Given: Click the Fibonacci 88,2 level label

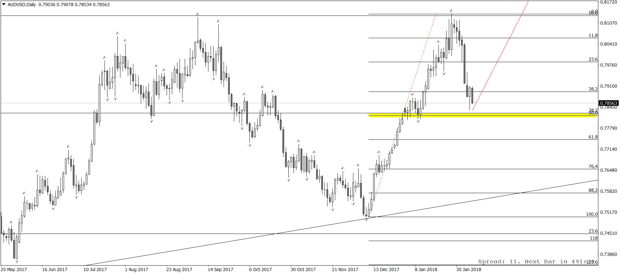Looking at the screenshot, I should pos(593,190).
